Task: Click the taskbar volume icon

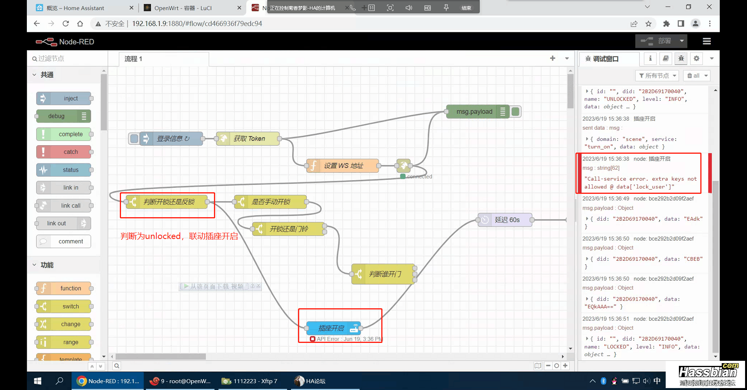Action: pos(646,381)
